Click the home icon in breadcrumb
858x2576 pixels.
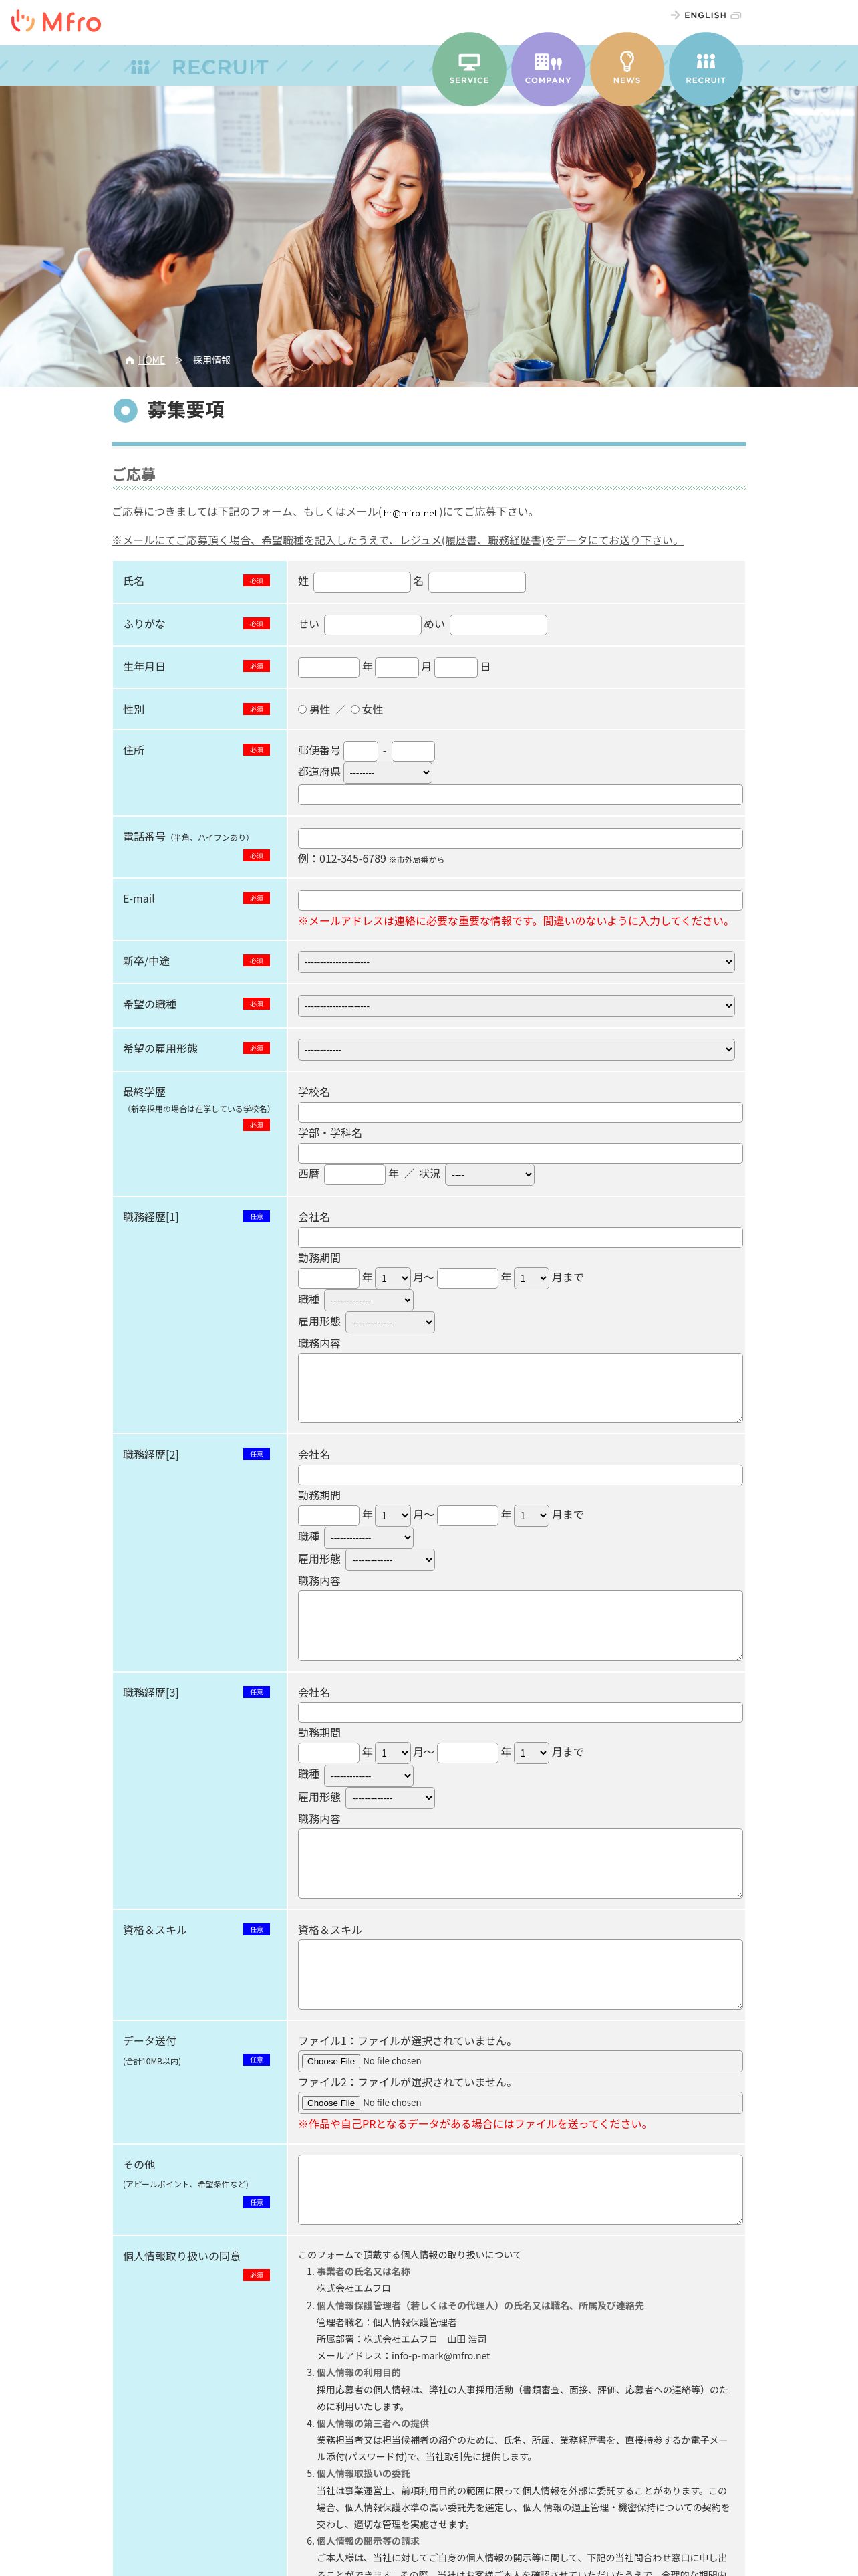click(130, 360)
